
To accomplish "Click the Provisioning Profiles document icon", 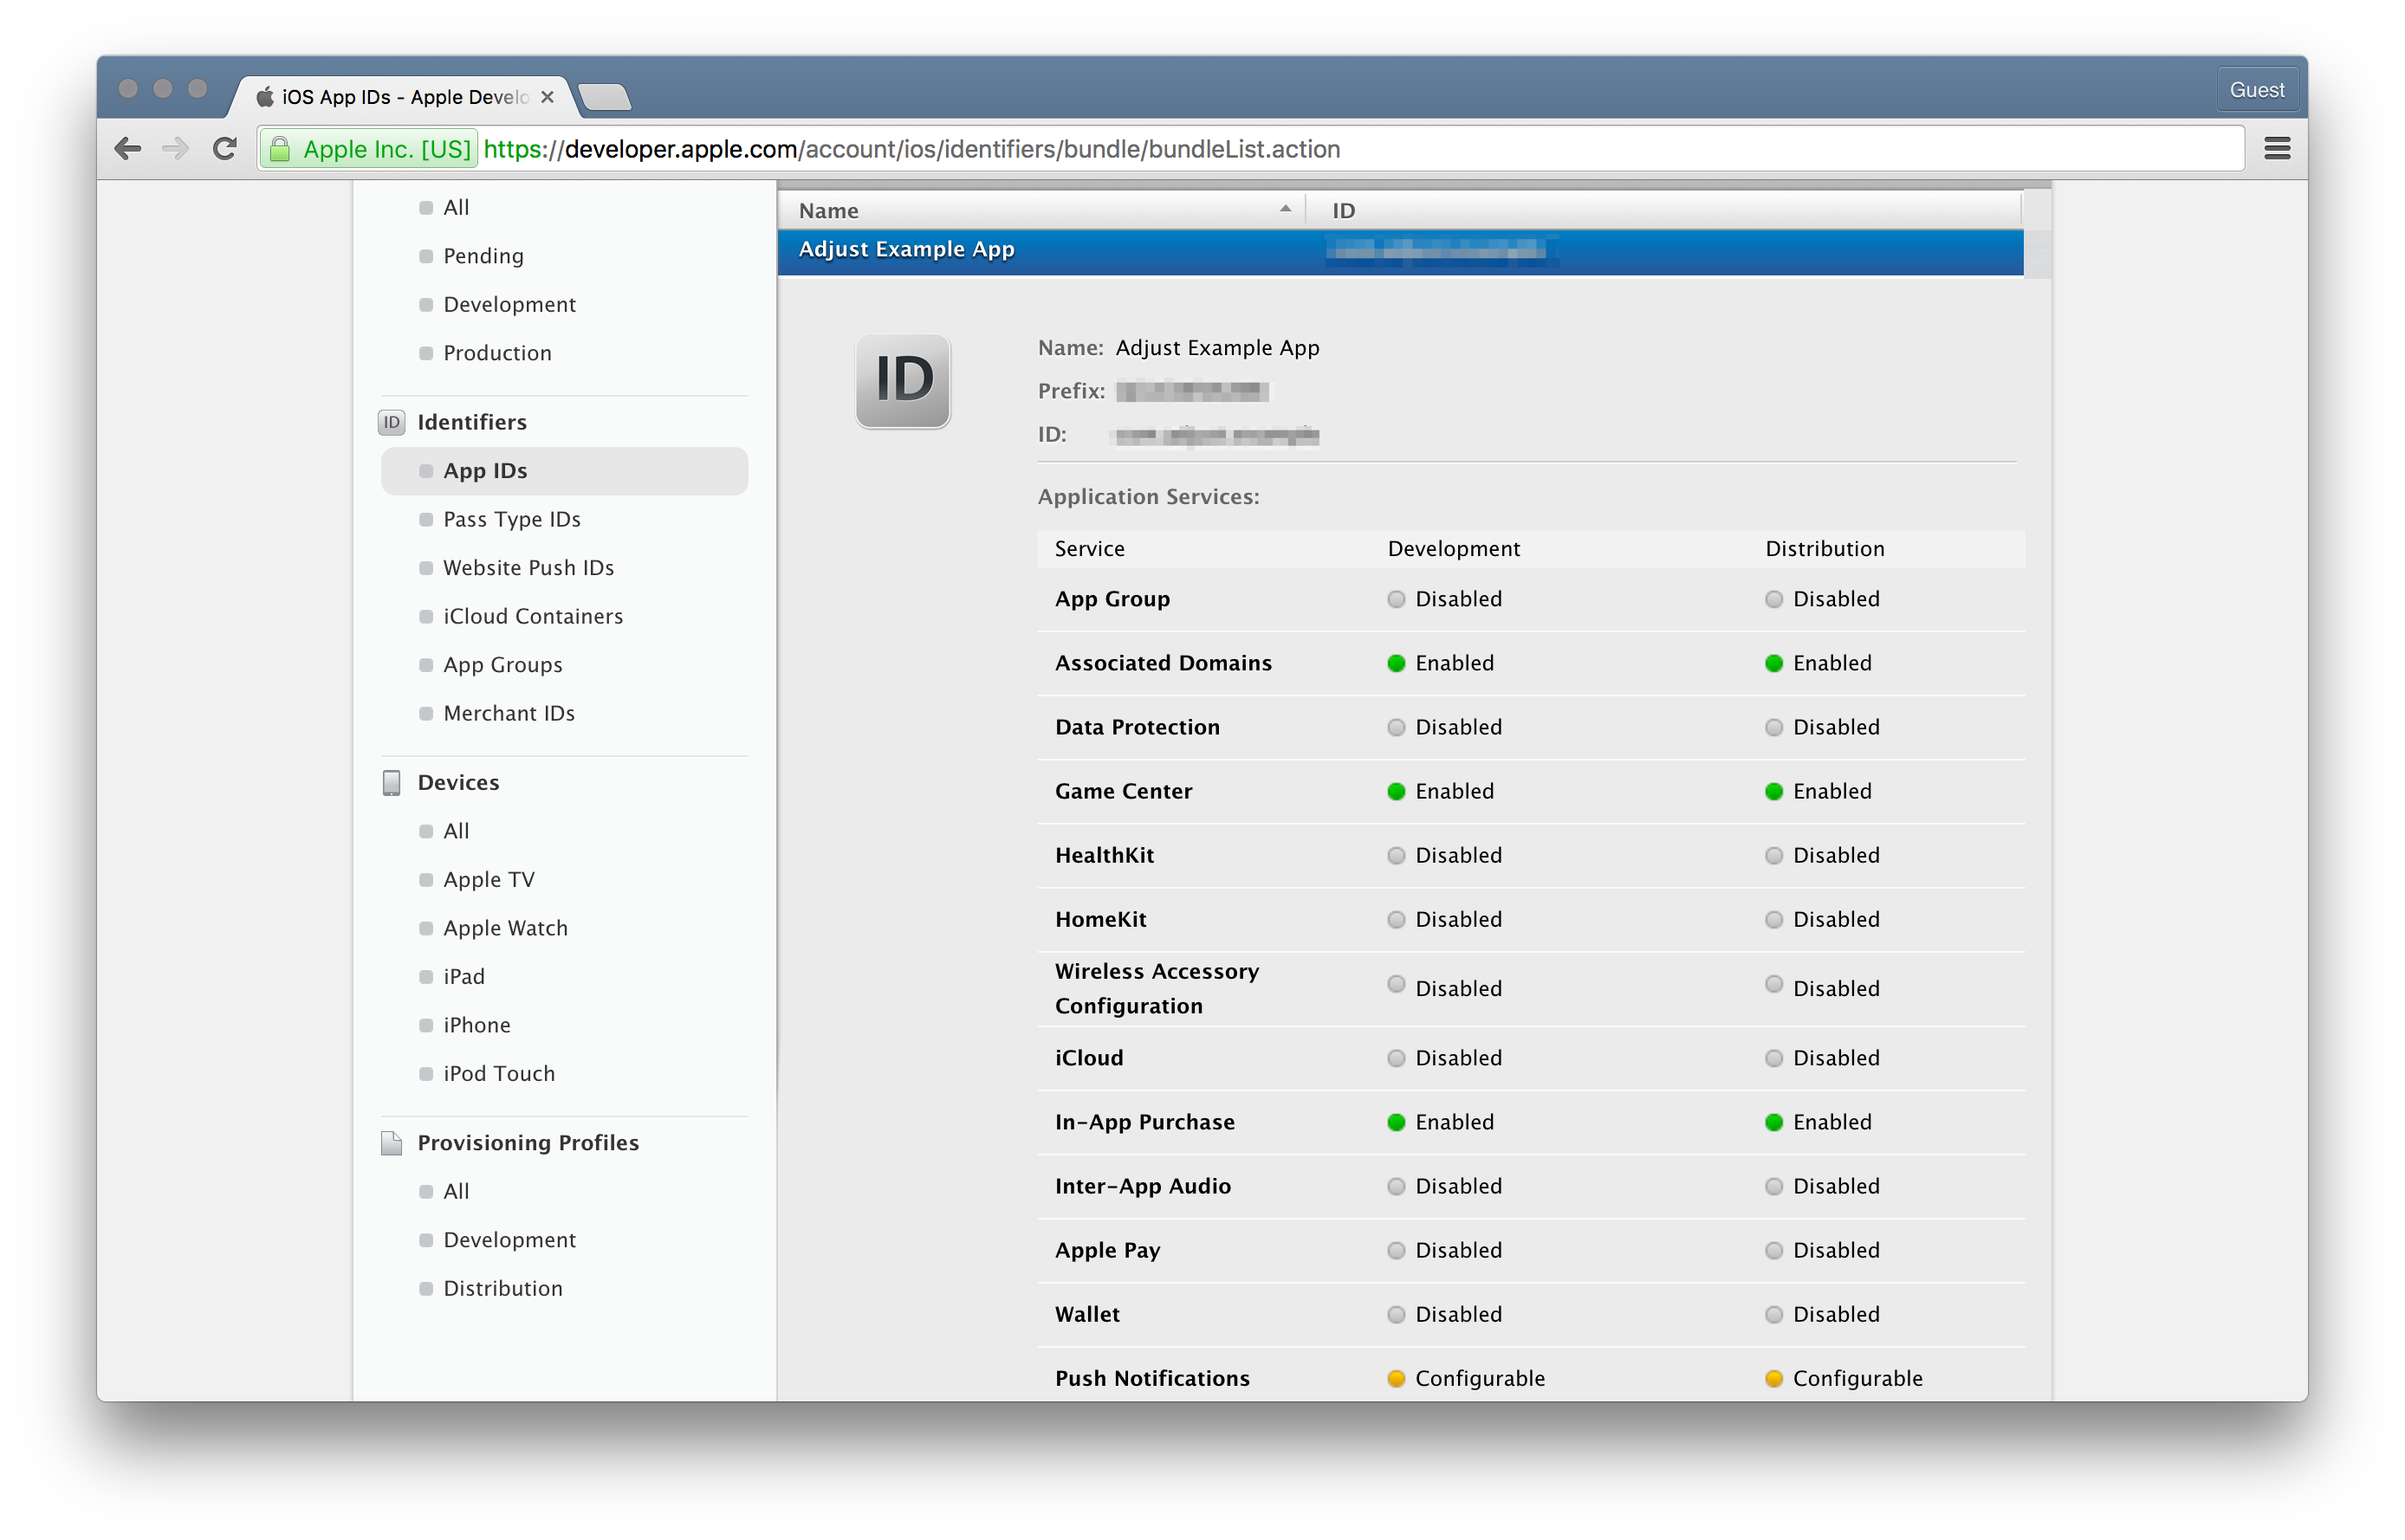I will point(391,1142).
